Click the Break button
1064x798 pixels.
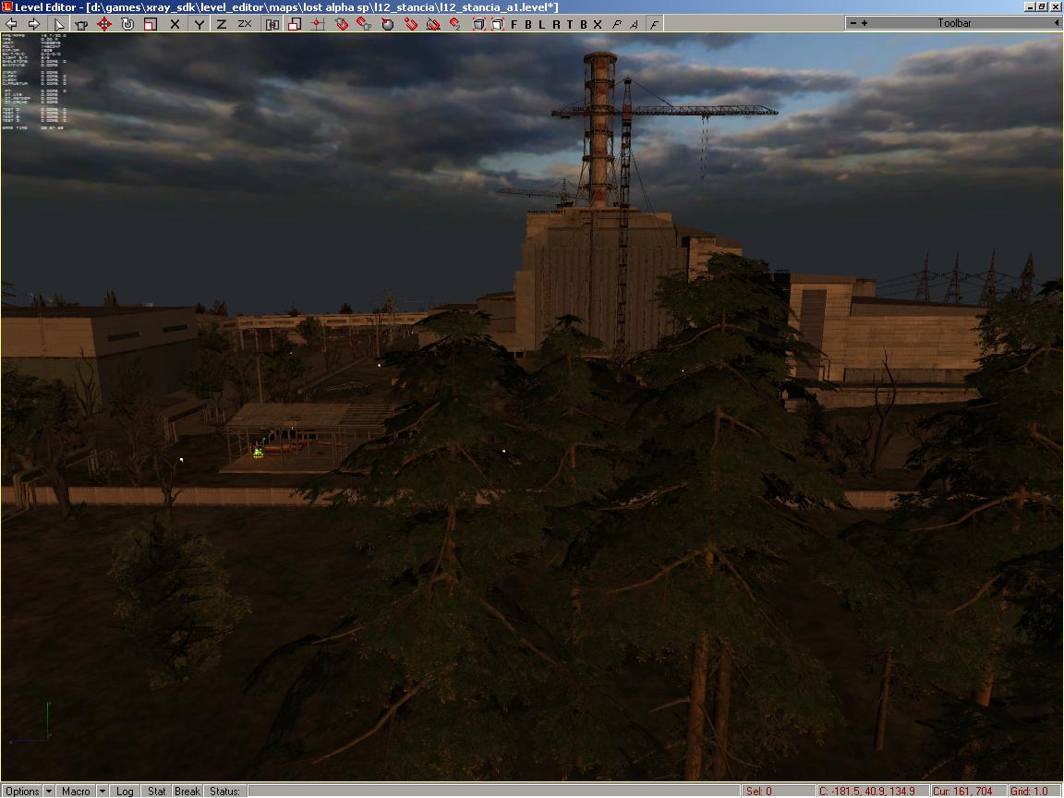coord(187,792)
